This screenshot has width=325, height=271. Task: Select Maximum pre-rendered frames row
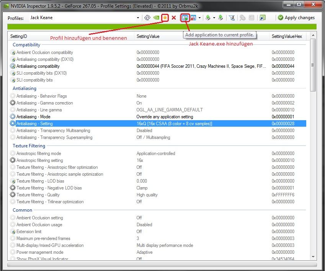(x=158, y=238)
